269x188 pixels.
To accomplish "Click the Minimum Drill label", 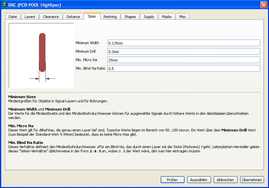I will (x=86, y=51).
